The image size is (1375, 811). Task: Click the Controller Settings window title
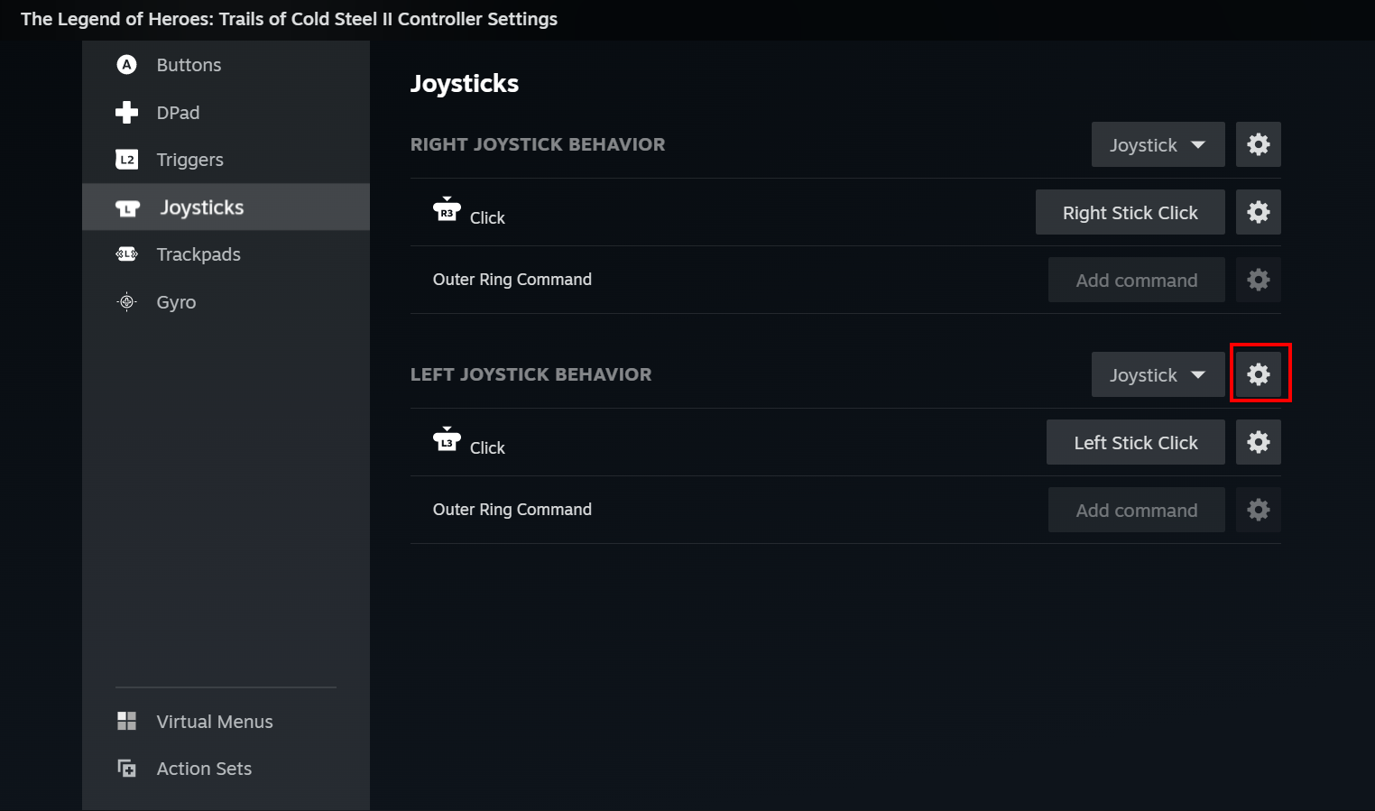[x=289, y=19]
